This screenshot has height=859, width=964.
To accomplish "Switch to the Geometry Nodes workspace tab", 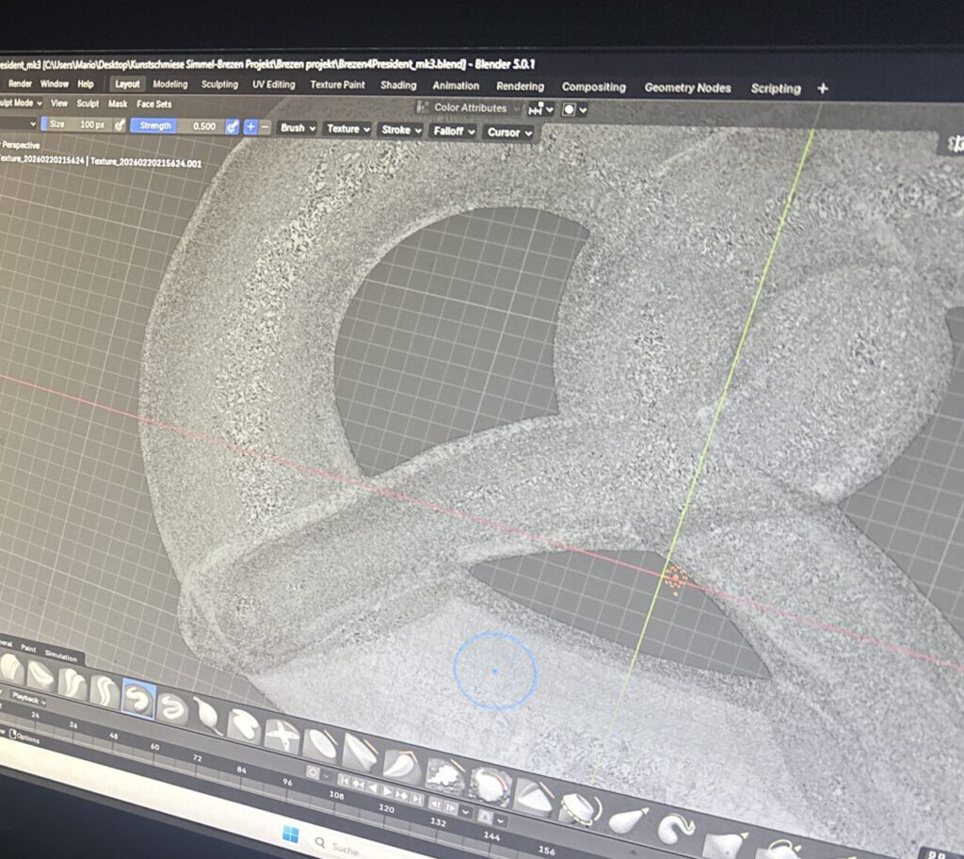I will point(687,88).
